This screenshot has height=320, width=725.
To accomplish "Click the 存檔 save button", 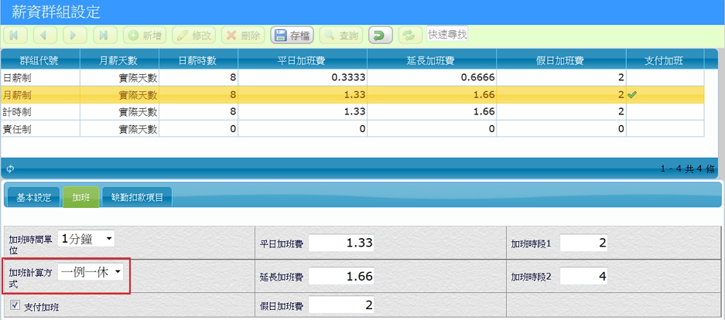I will pos(292,36).
